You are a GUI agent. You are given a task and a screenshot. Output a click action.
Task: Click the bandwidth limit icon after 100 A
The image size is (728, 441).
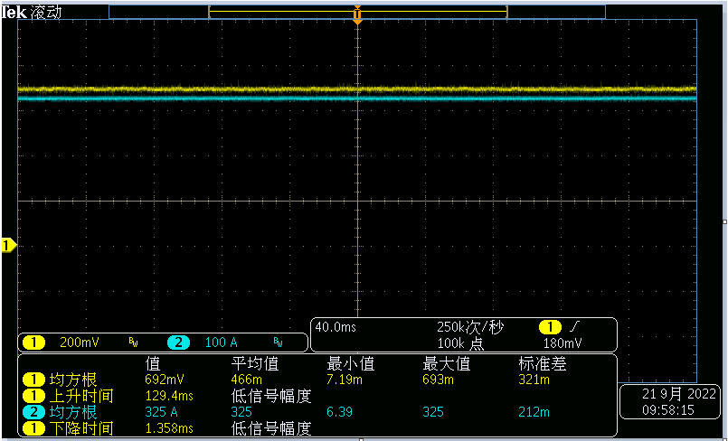pos(279,343)
